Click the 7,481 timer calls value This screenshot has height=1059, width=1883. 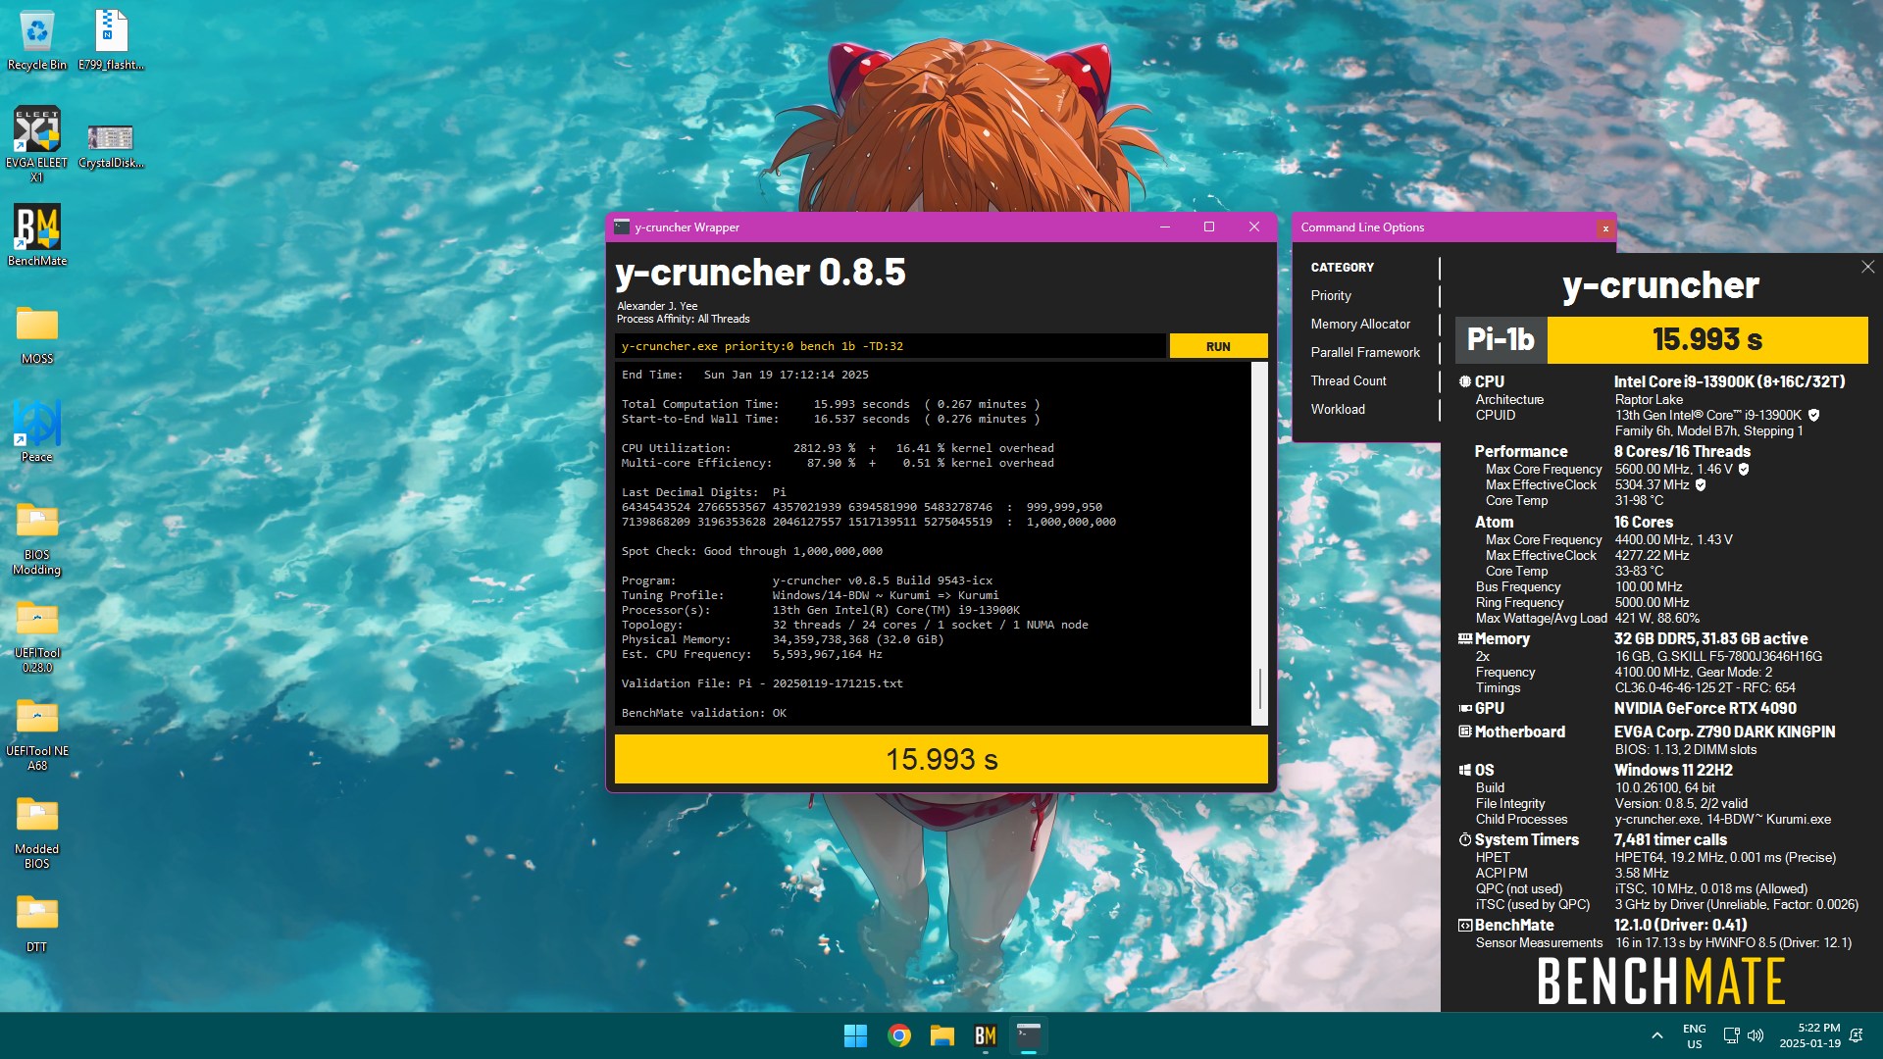(x=1670, y=839)
